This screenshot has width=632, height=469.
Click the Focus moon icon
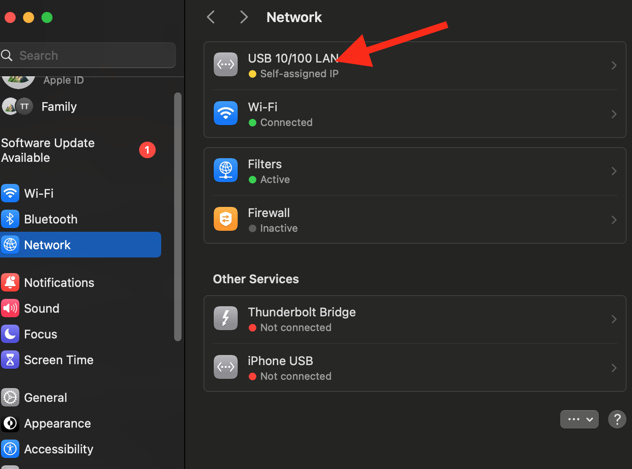[10, 334]
